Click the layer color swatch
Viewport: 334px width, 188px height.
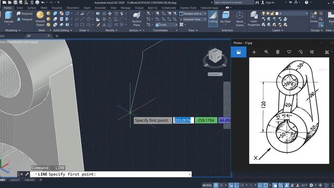click(x=277, y=14)
